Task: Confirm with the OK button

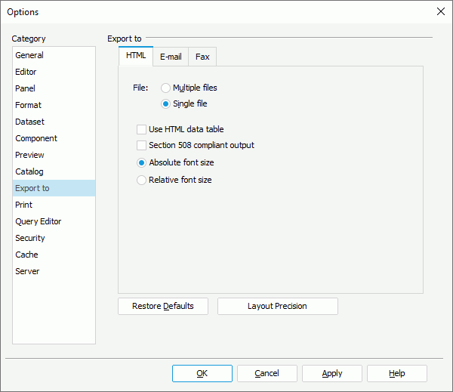Action: pyautogui.click(x=202, y=374)
